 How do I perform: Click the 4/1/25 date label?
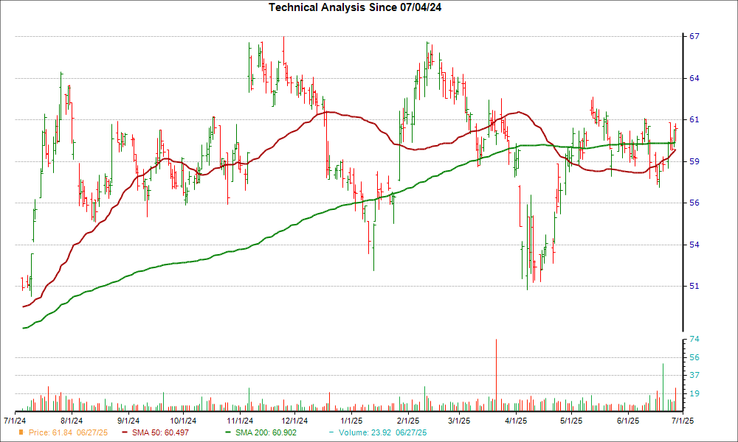point(516,421)
